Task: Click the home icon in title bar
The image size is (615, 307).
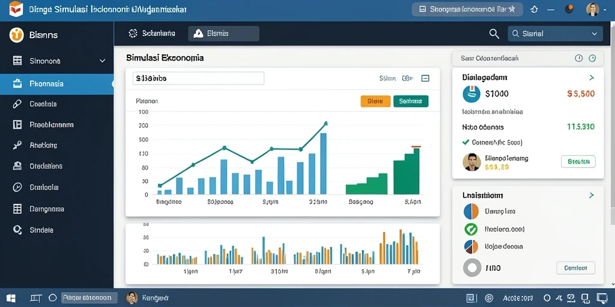Action: pos(534,10)
